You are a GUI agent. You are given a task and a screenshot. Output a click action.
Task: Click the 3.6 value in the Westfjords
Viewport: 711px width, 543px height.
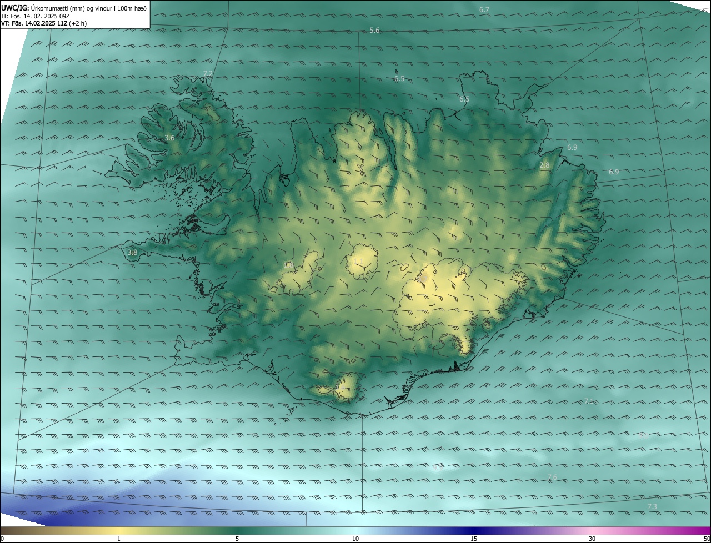(169, 138)
